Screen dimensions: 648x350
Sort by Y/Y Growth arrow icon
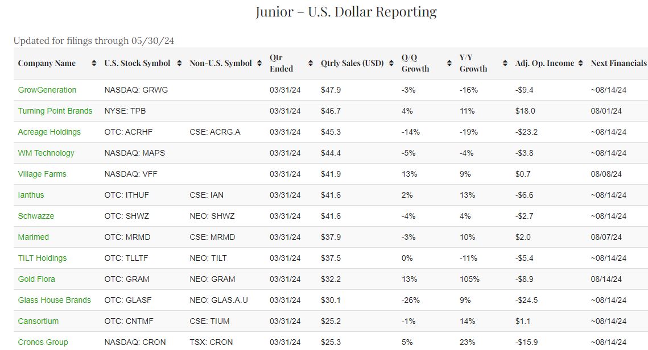505,64
